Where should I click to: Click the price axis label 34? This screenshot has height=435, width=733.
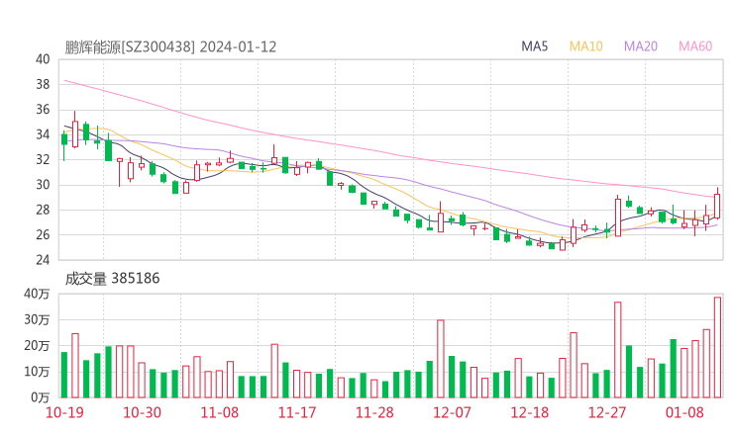pyautogui.click(x=43, y=134)
